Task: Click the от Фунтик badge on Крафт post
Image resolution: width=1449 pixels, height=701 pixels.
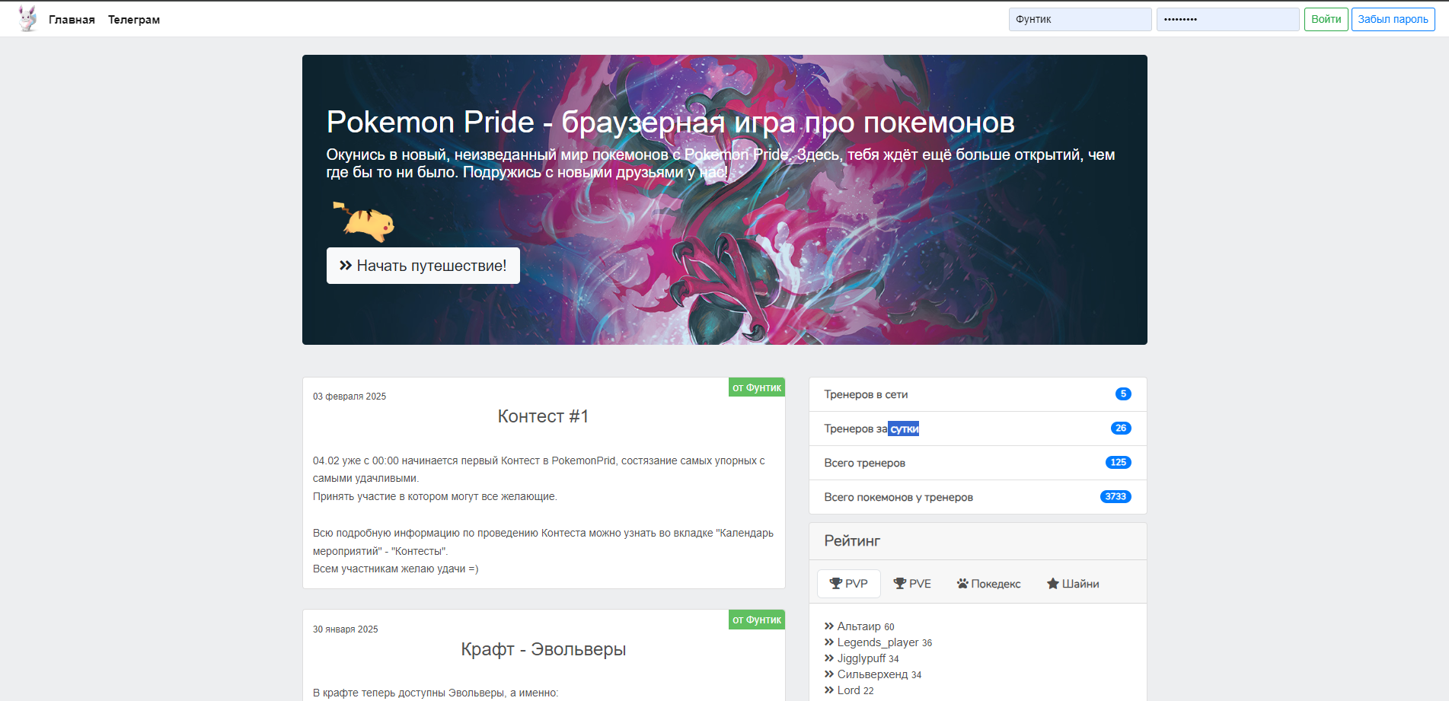Action: click(757, 620)
